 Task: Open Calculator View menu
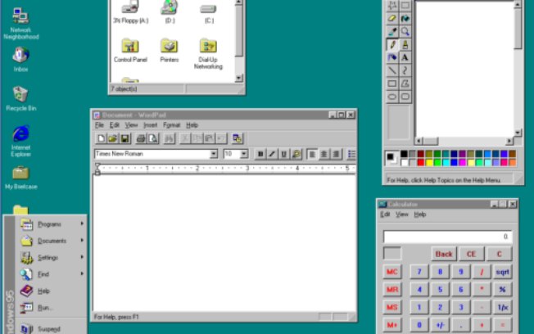402,214
